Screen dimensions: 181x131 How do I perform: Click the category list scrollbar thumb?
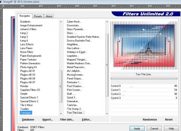[61, 86]
